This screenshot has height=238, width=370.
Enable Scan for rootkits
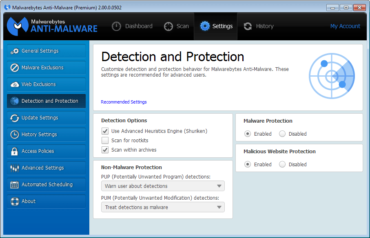pos(105,140)
